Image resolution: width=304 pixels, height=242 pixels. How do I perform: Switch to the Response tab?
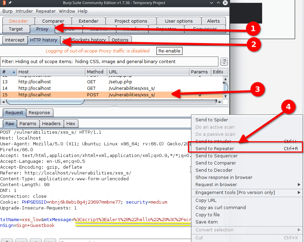coord(39,113)
